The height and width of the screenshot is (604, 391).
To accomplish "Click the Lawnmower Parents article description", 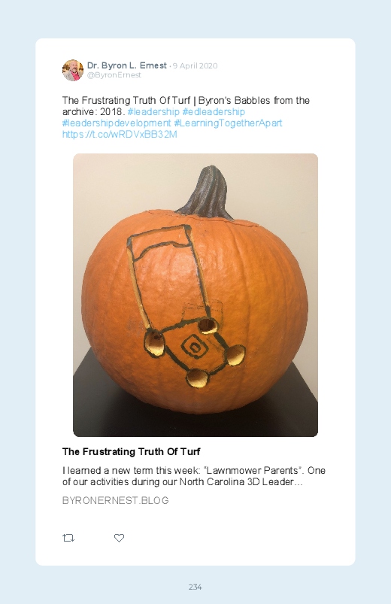I will (x=194, y=476).
